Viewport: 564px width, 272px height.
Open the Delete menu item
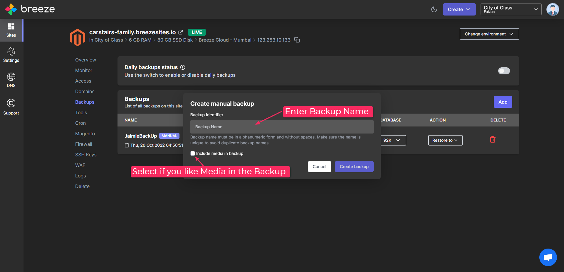click(82, 186)
